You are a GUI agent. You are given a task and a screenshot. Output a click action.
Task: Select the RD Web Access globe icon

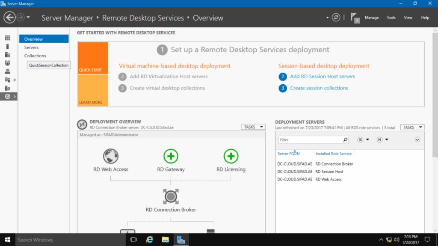click(x=111, y=156)
